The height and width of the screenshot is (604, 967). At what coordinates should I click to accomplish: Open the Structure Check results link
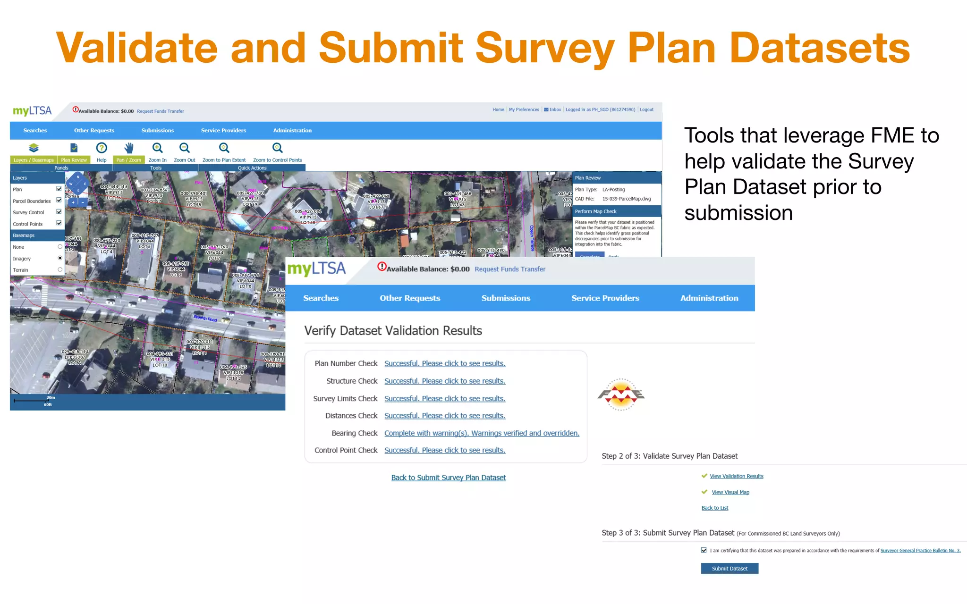[x=445, y=381]
